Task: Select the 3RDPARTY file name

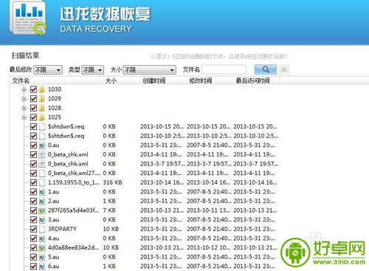Action: (x=62, y=229)
